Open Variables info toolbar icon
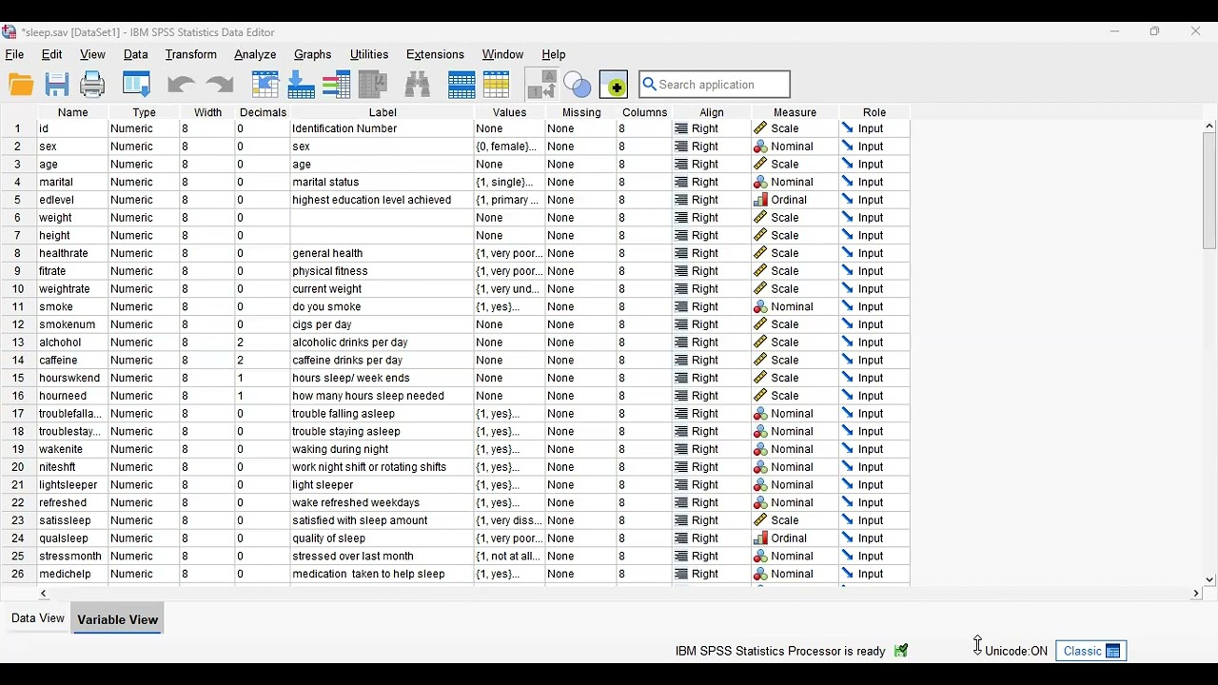Viewport: 1218px width, 685px height. 337,85
